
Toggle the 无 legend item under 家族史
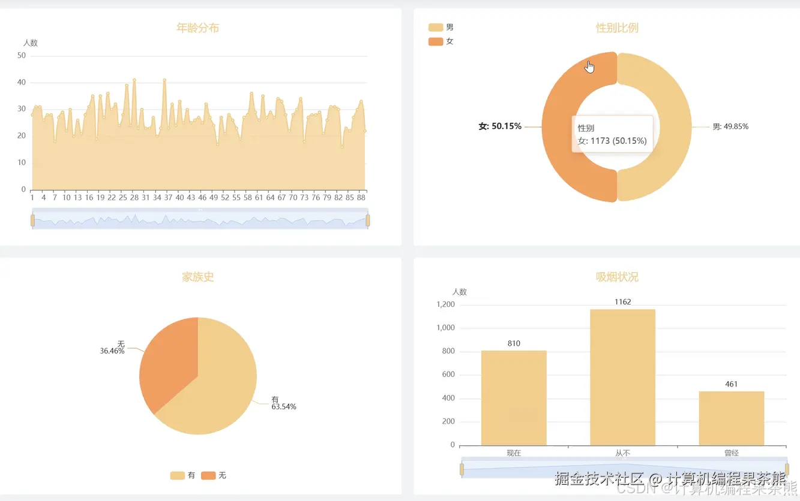click(214, 475)
